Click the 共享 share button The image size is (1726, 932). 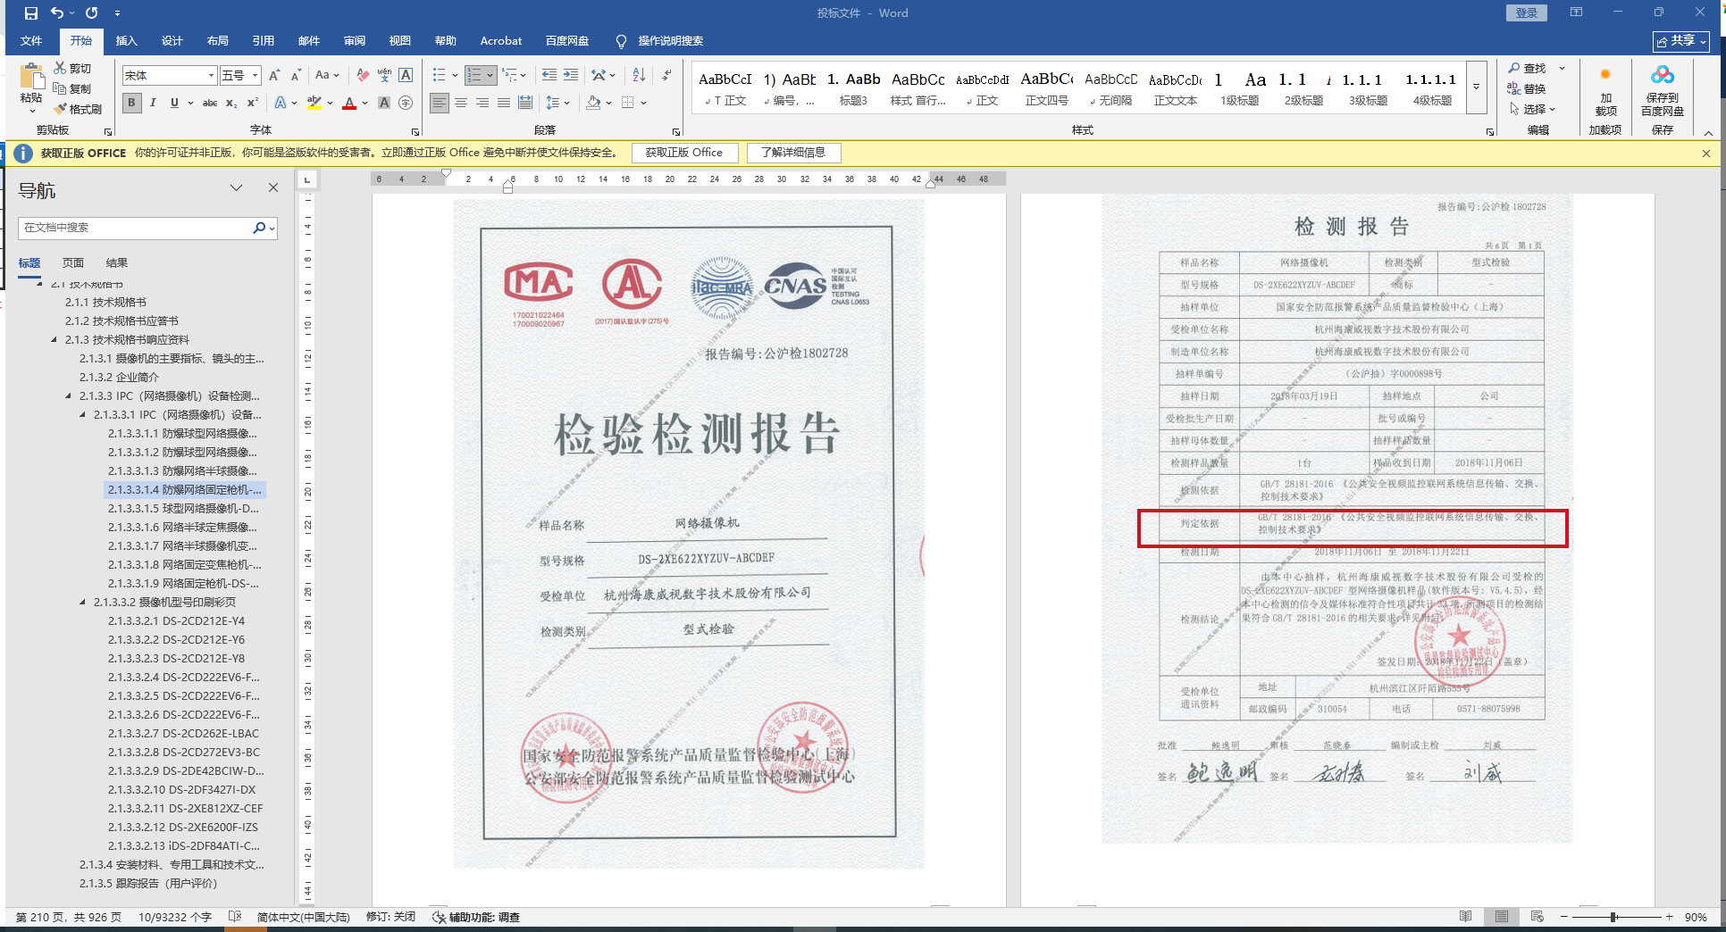(1681, 41)
